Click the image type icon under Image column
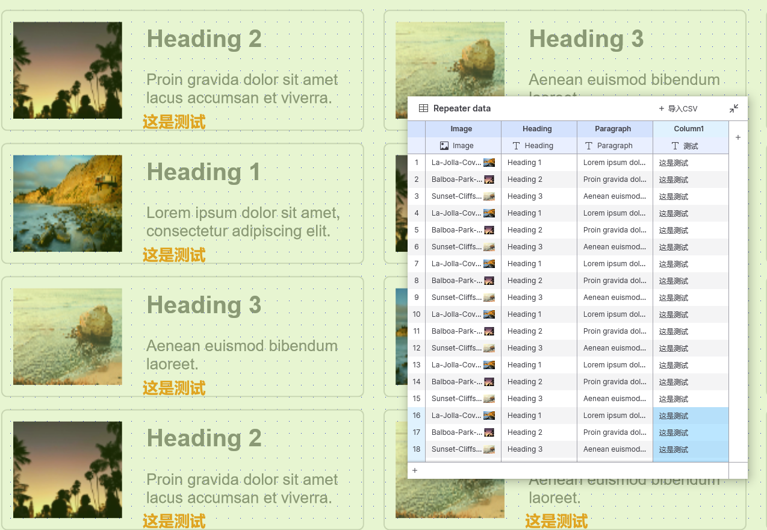Viewport: 767px width, 530px height. 444,146
